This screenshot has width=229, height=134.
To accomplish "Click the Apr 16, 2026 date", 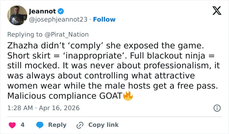I will click(59, 108).
